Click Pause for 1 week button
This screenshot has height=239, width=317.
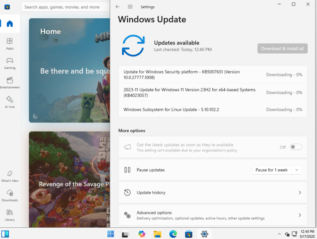[x=271, y=170]
